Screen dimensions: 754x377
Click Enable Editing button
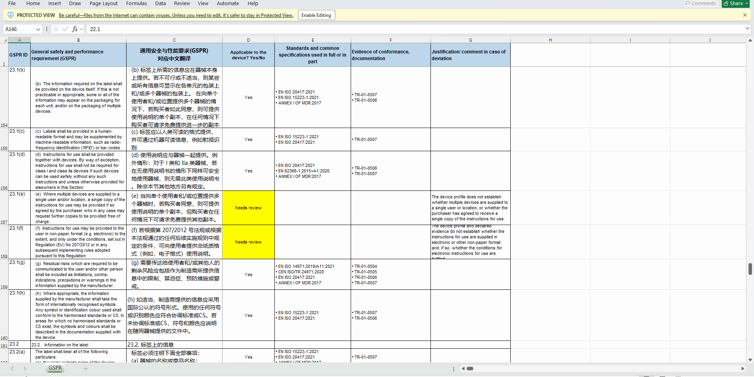click(x=316, y=15)
